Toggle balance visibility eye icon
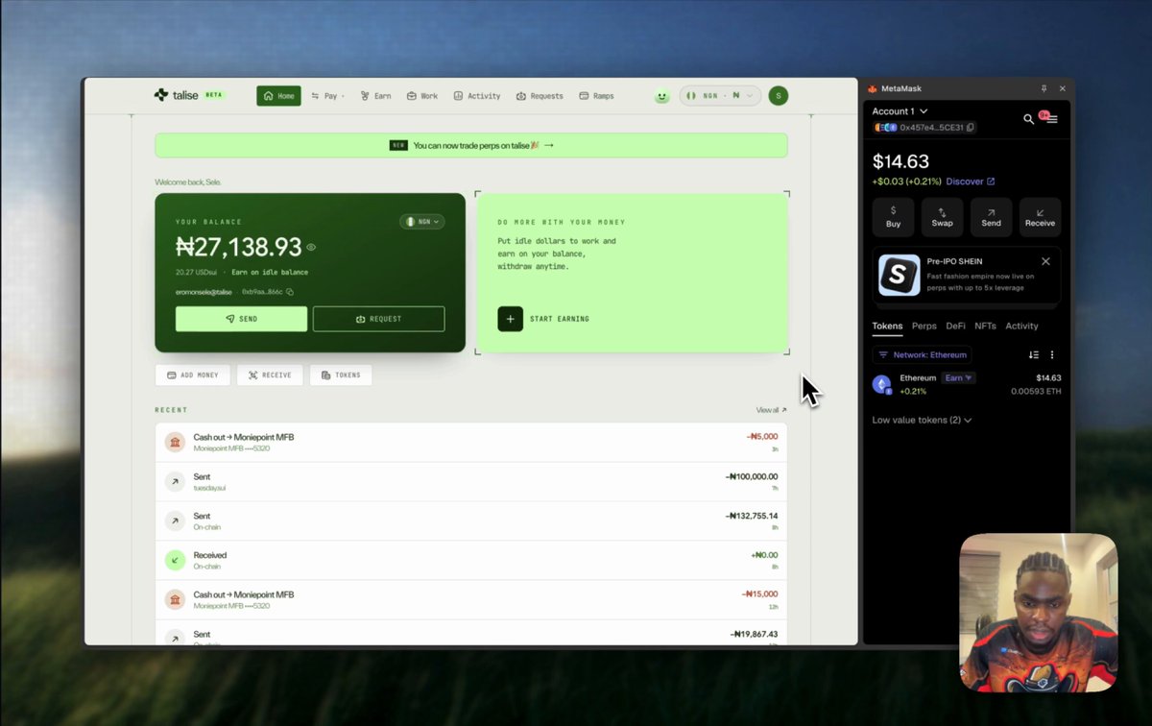 click(x=311, y=247)
